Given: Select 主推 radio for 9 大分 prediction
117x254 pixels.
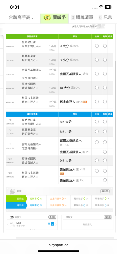Looking at the screenshot, I should (x=97, y=46).
